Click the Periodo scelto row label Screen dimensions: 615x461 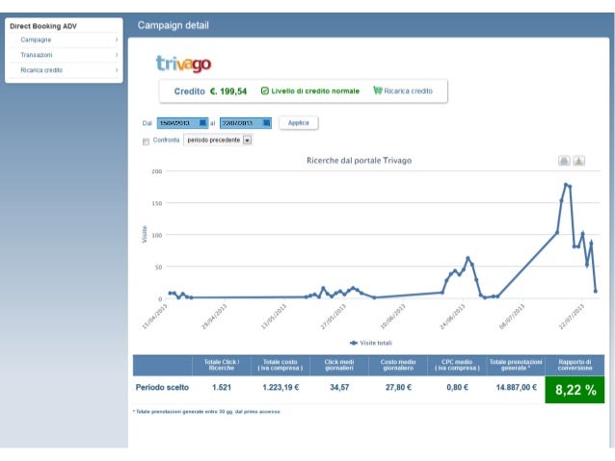tap(162, 387)
